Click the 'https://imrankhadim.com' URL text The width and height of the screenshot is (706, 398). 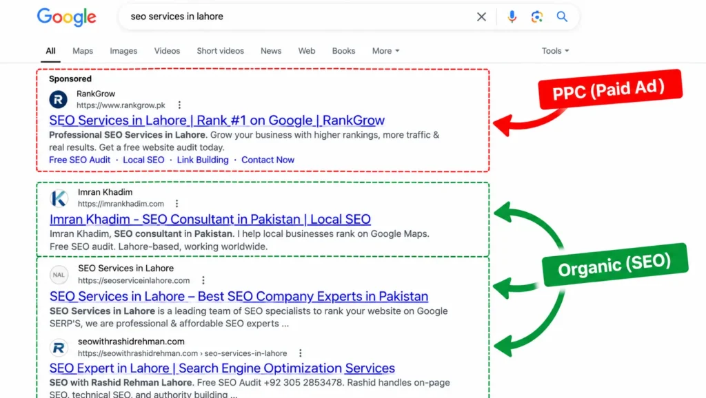pos(121,204)
